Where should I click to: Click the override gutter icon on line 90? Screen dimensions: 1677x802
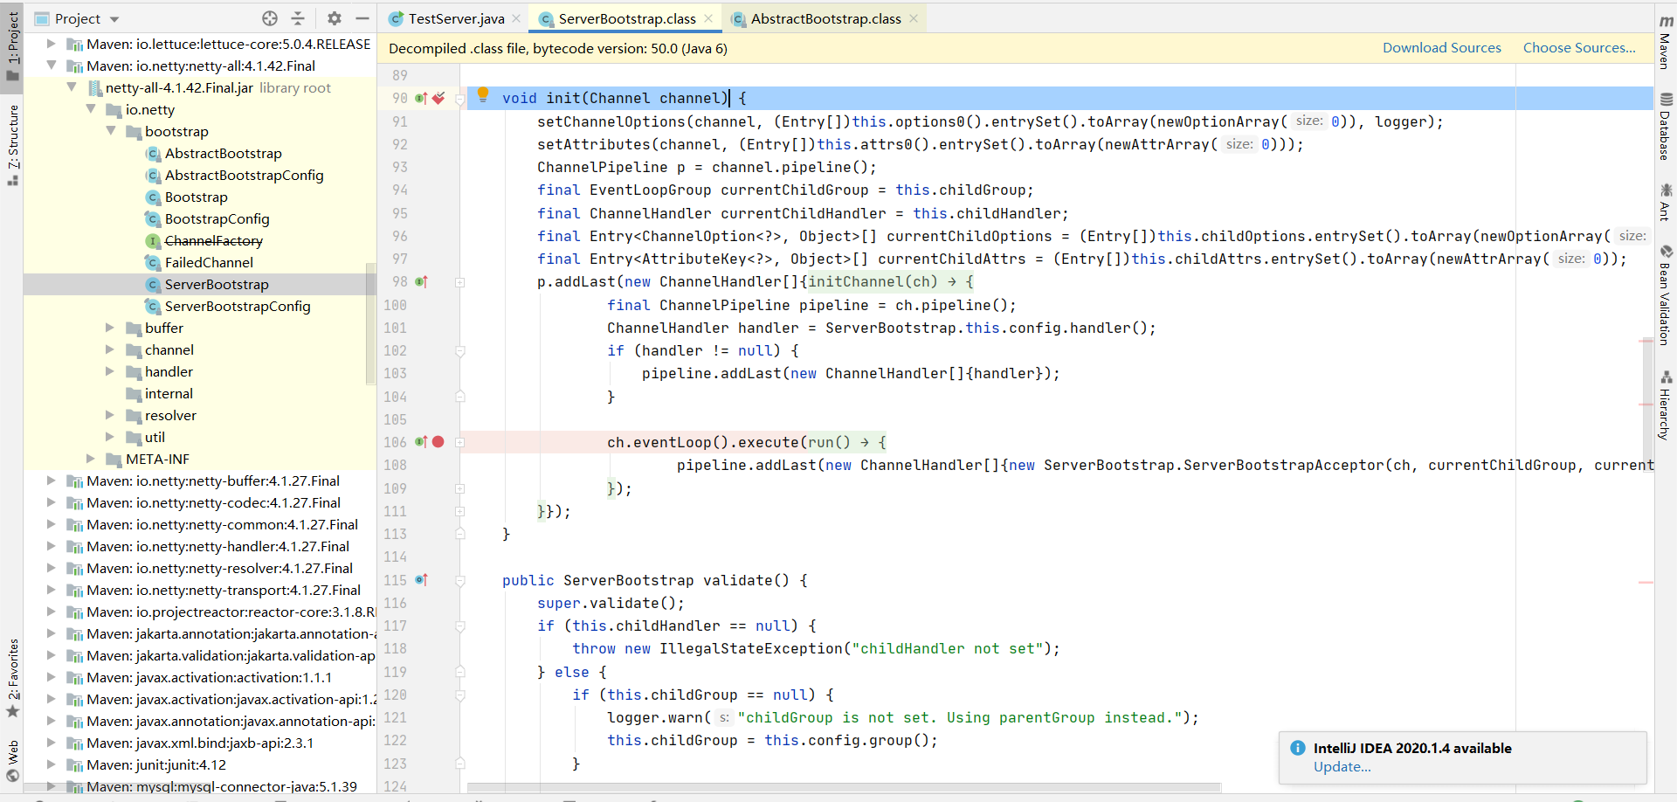click(x=421, y=99)
